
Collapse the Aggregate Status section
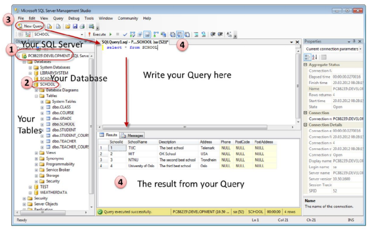tap(306, 65)
